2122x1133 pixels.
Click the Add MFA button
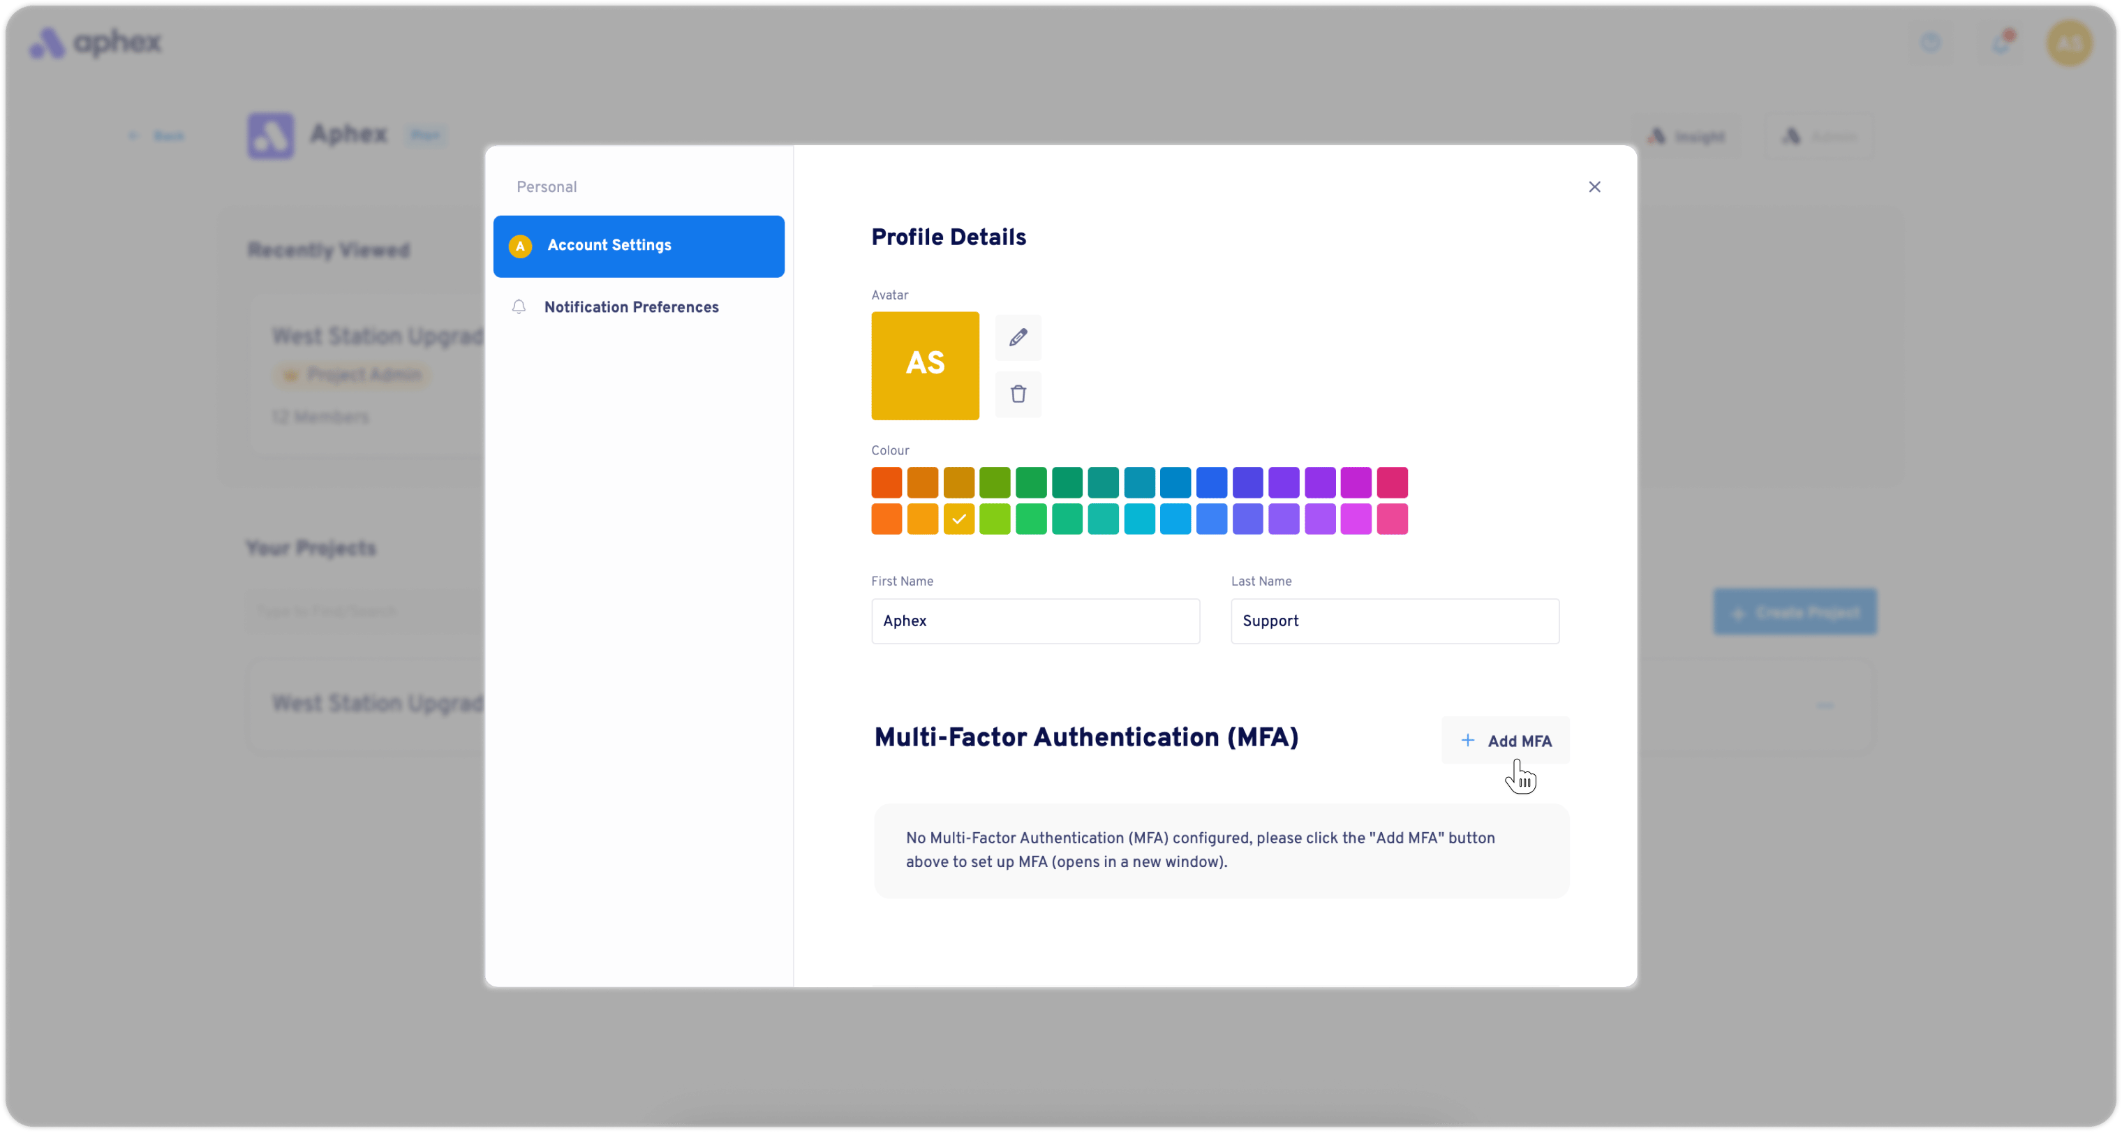point(1505,740)
